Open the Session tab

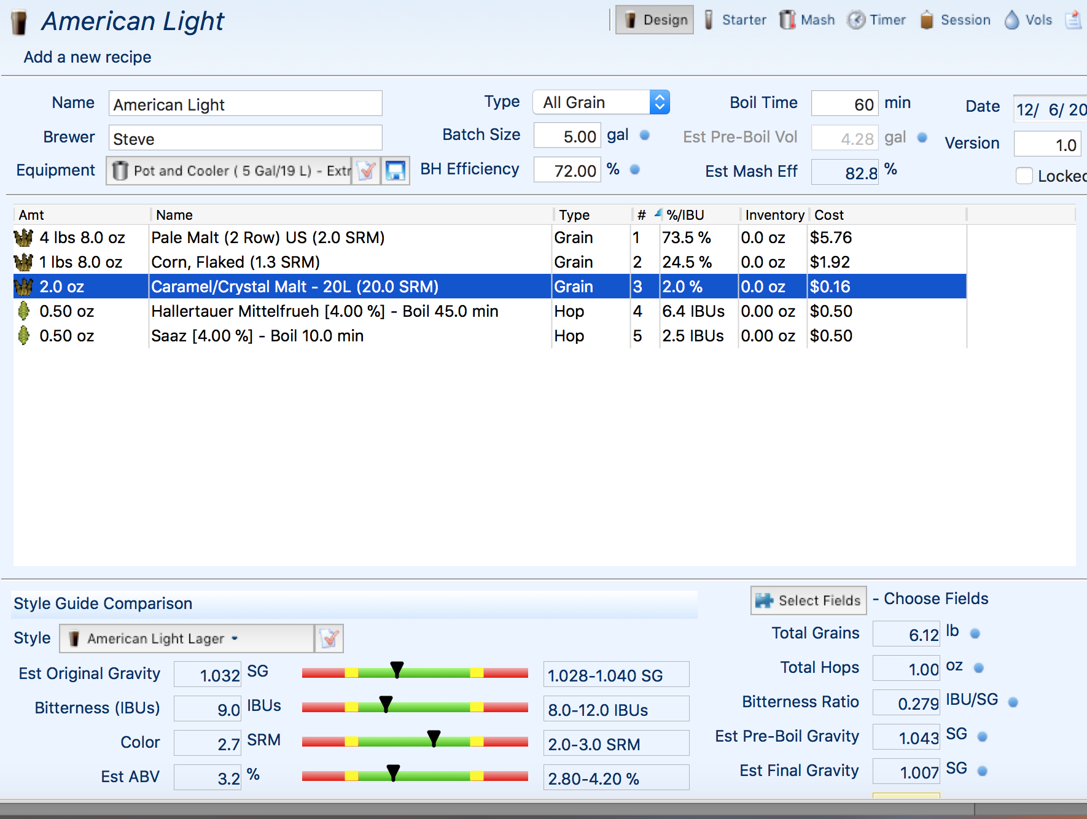pos(955,20)
